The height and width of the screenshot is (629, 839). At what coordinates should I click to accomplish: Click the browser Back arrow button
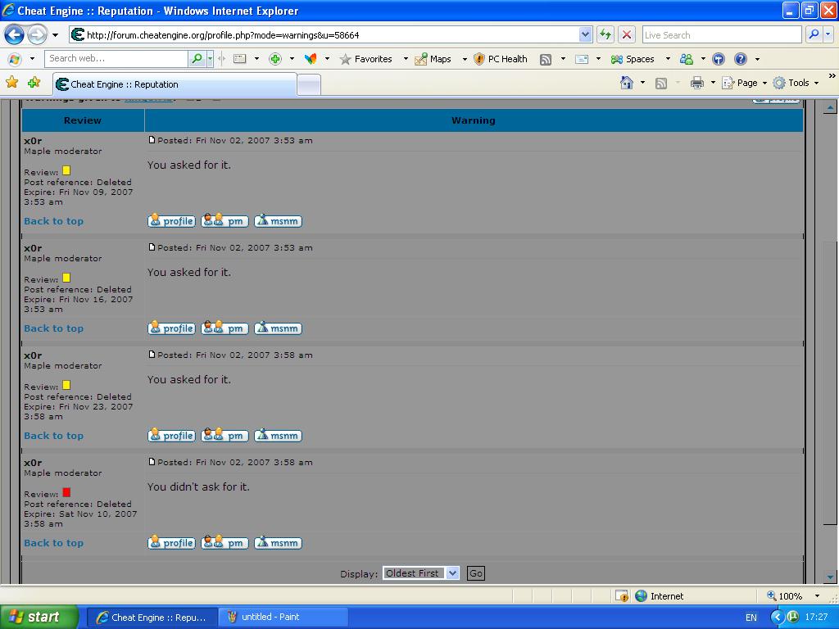(14, 35)
